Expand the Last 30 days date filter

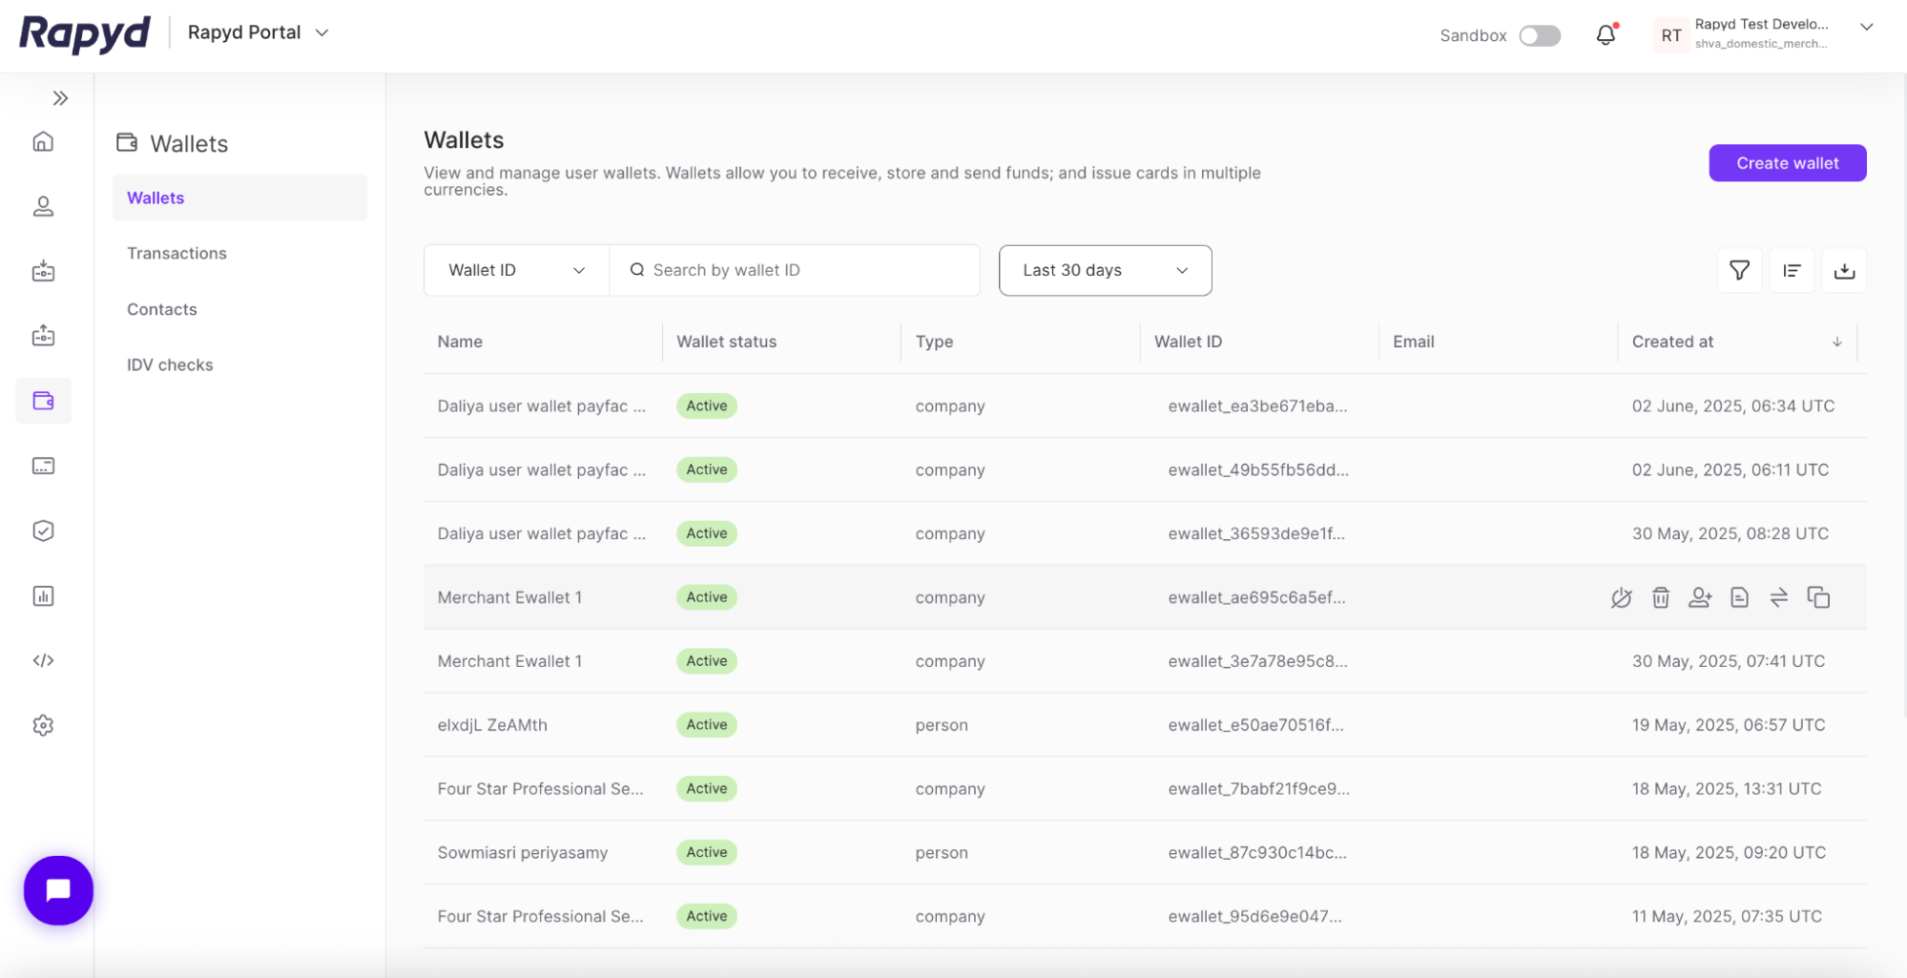tap(1105, 270)
